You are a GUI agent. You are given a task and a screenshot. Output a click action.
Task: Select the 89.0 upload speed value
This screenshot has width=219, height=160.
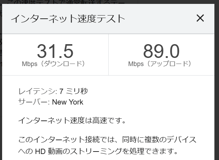point(161,51)
